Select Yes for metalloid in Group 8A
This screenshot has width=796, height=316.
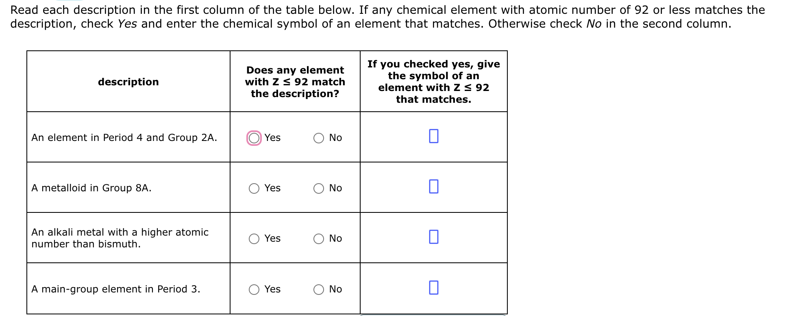pyautogui.click(x=253, y=188)
